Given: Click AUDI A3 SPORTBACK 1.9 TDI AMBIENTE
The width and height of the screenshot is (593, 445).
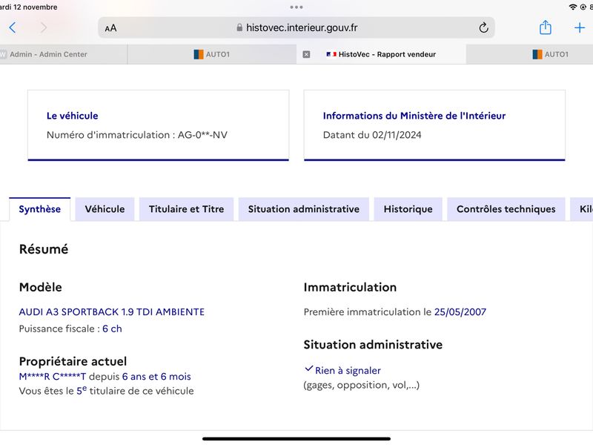Looking at the screenshot, I should point(112,311).
